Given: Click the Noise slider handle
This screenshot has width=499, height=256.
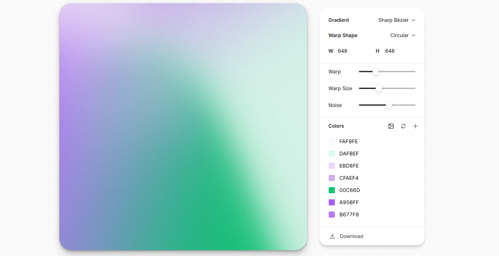Looking at the screenshot, I should (389, 105).
